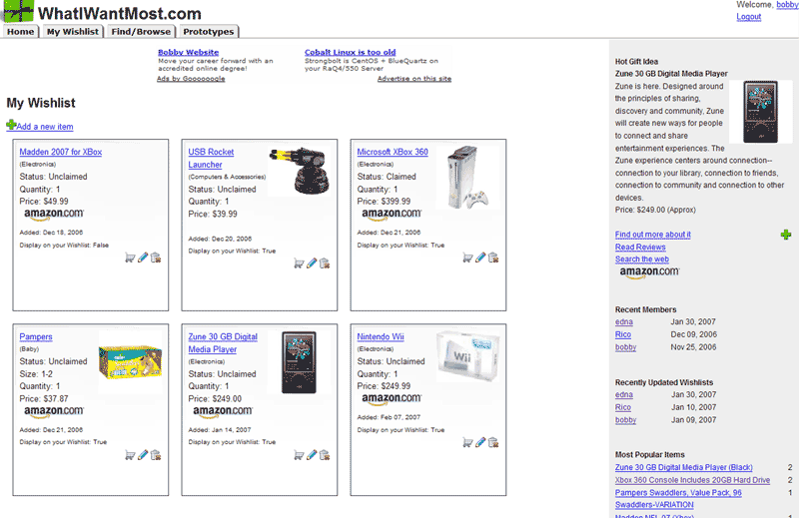Edit USB Rocket Launcher with pencil icon
This screenshot has height=518, width=799.
[312, 263]
